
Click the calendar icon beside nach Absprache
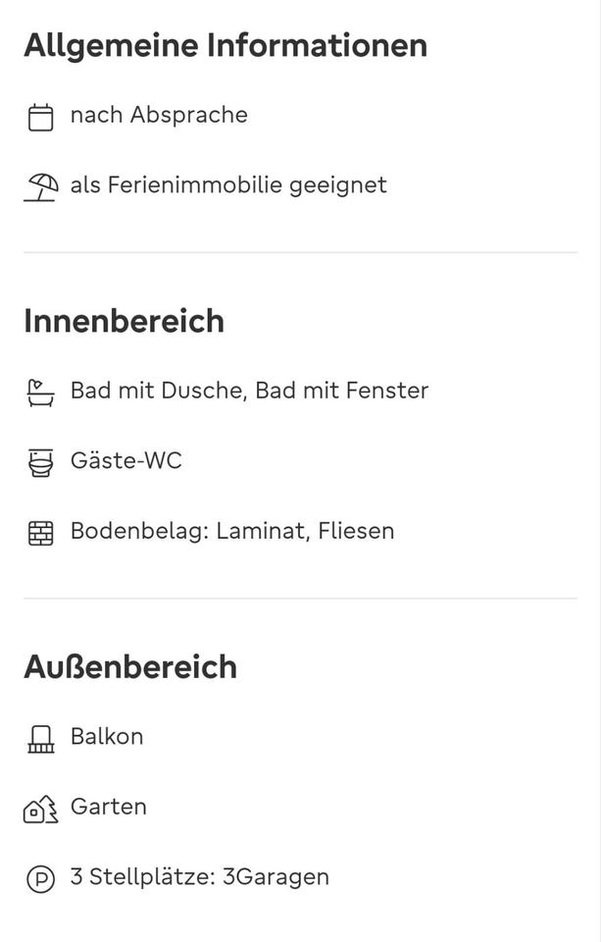40,117
